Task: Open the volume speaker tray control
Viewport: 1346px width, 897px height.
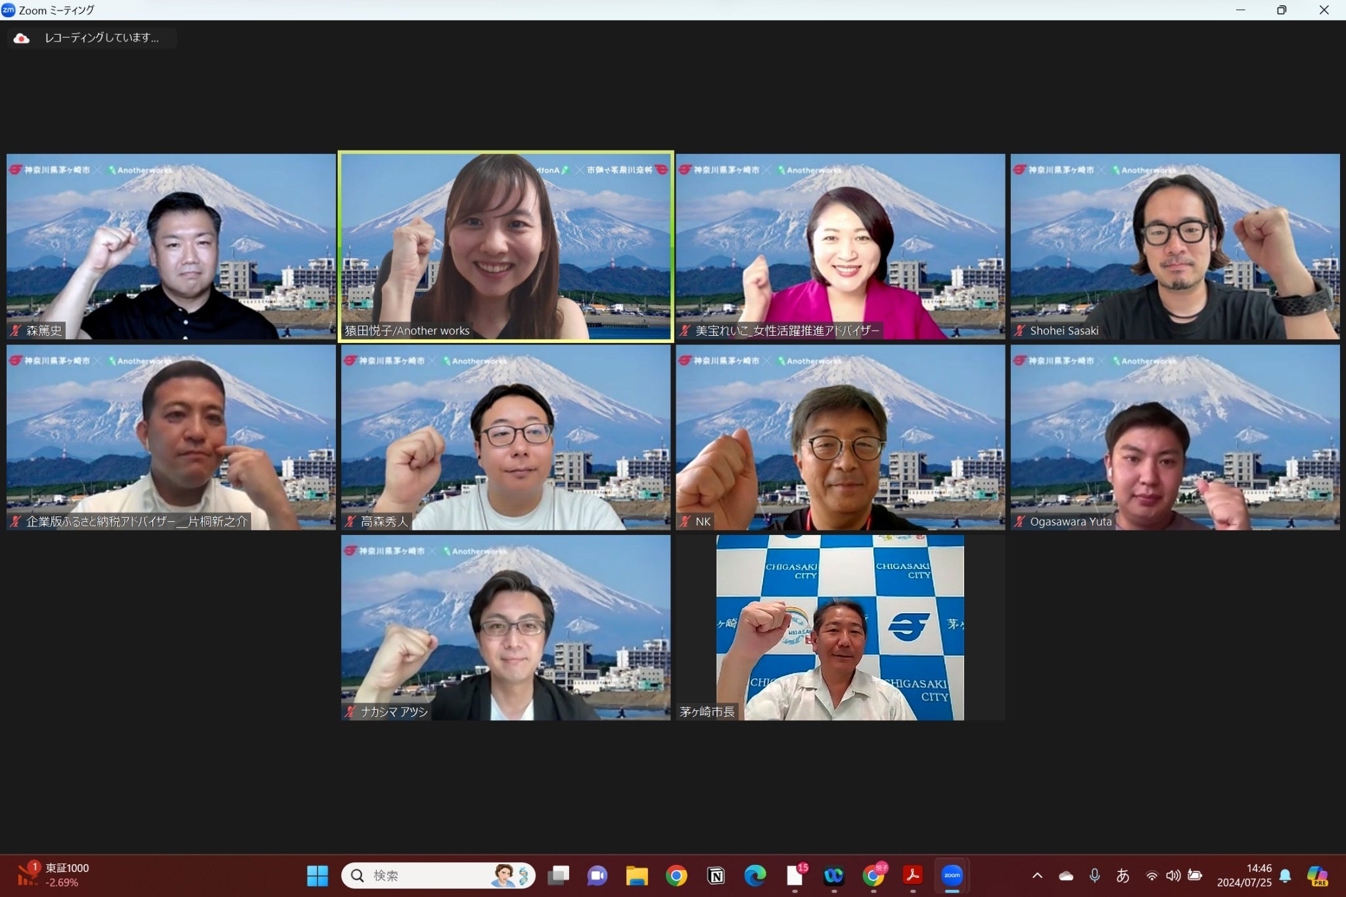Action: 1173,875
